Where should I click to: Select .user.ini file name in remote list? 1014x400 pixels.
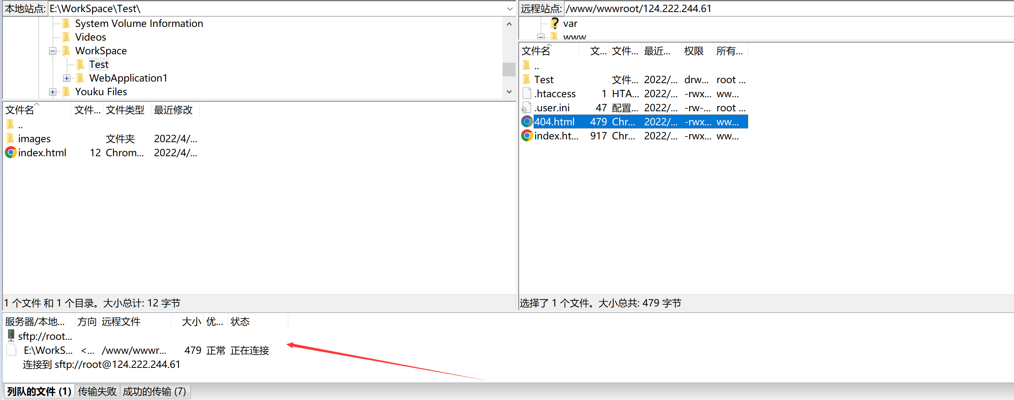point(552,108)
